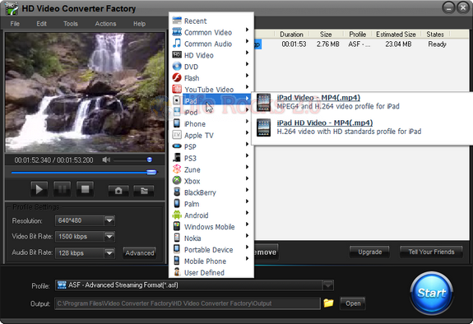Choose iPad Video - MP4(.mp4) profile
Viewport: 473px width, 324px height.
point(318,98)
